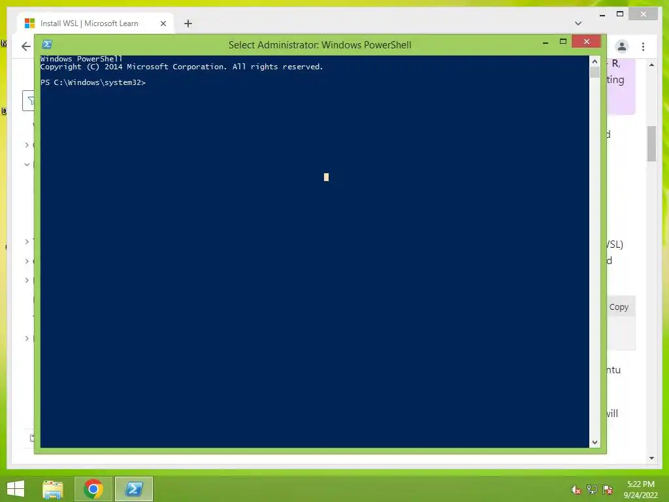Open the muted volume tray icon
The width and height of the screenshot is (669, 502).
576,490
